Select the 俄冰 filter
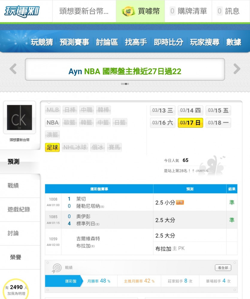This screenshot has width=250, height=299. point(98,147)
